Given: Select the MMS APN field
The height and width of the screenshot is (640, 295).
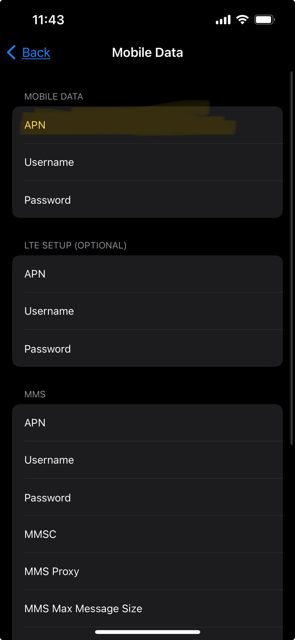Looking at the screenshot, I should point(147,423).
